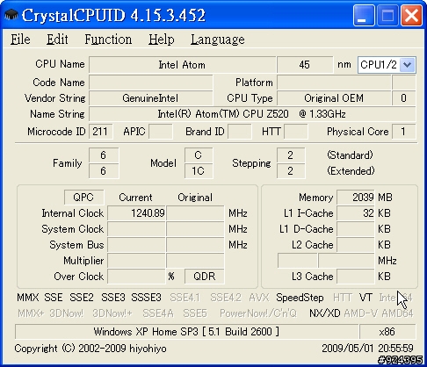This screenshot has width=427, height=367.
Task: Click the CPU Name field showing Intel Atom
Action: point(182,65)
